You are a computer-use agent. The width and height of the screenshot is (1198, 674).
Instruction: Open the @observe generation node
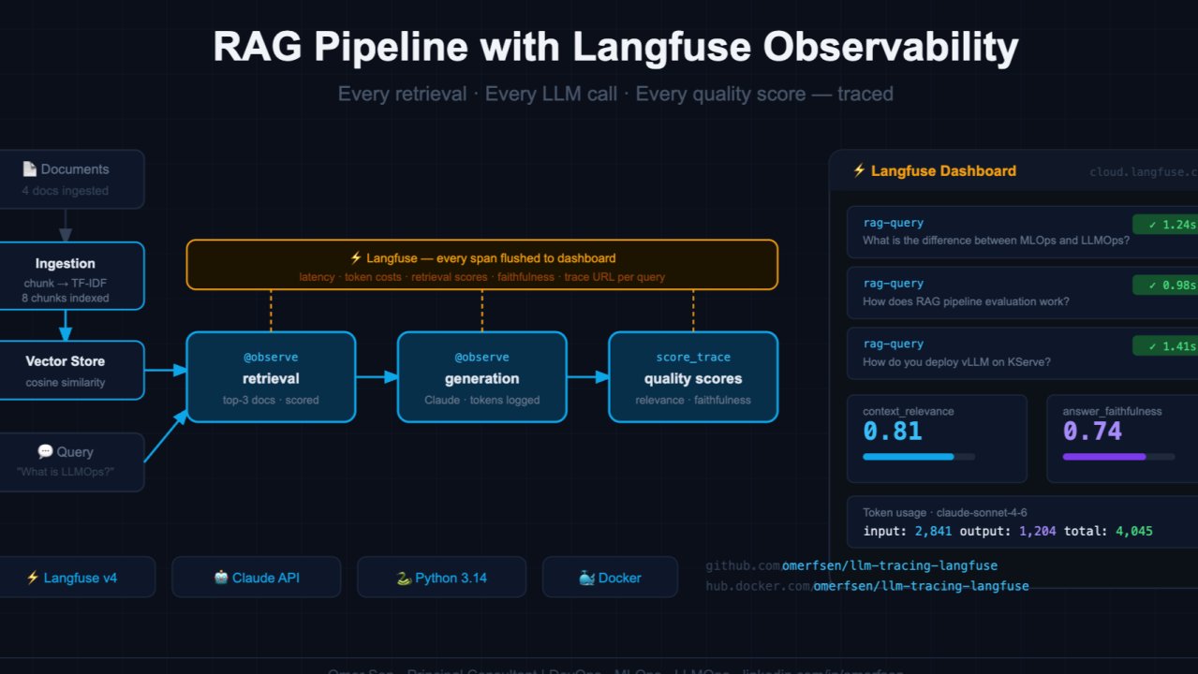(x=482, y=377)
